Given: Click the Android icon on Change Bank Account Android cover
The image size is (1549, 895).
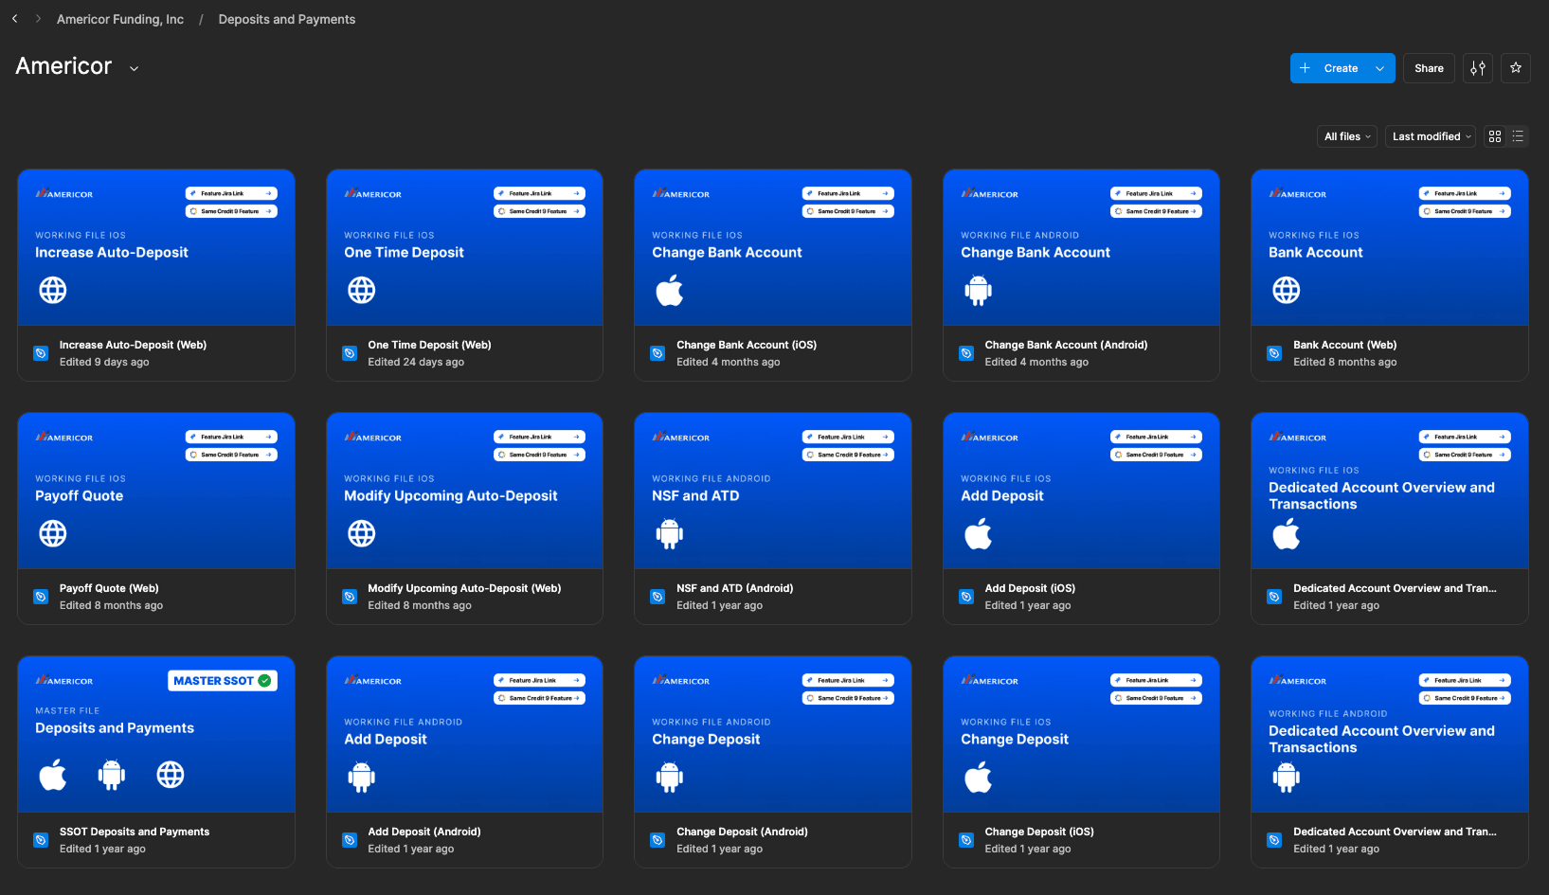Looking at the screenshot, I should coord(979,290).
